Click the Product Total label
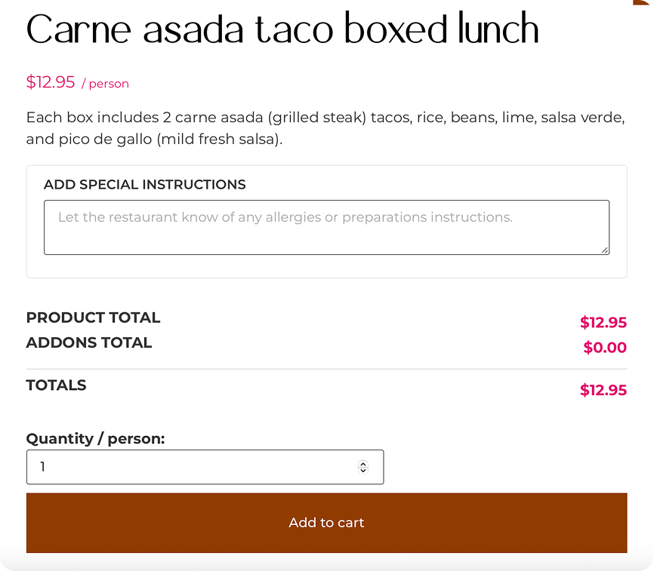This screenshot has height=571, width=654. (x=93, y=318)
